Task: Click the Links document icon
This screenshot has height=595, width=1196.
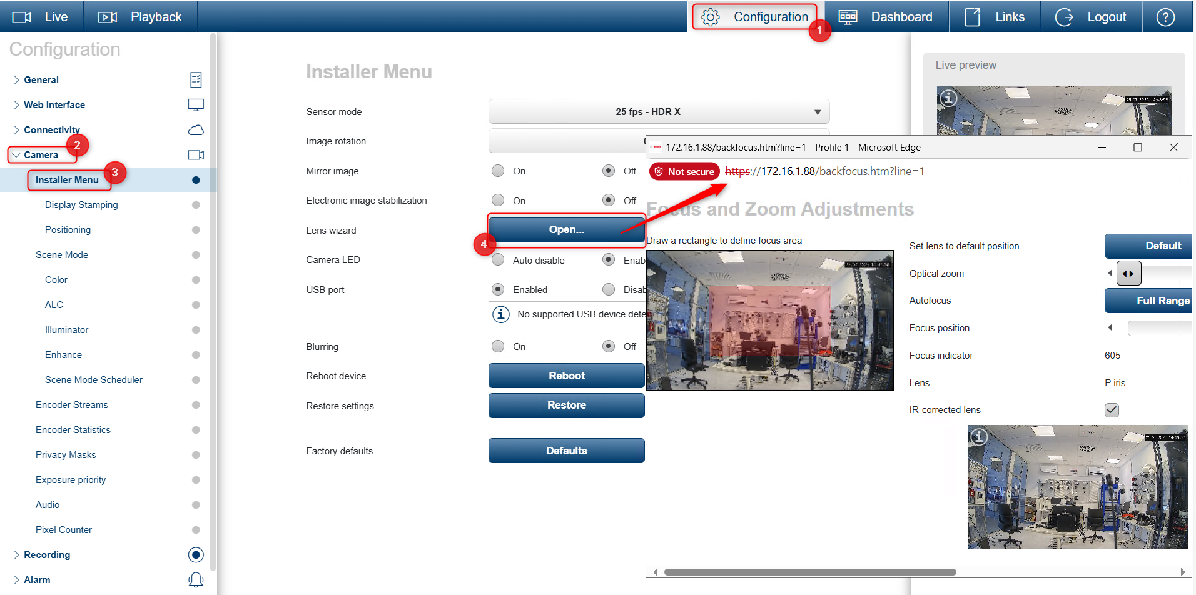Action: 972,17
